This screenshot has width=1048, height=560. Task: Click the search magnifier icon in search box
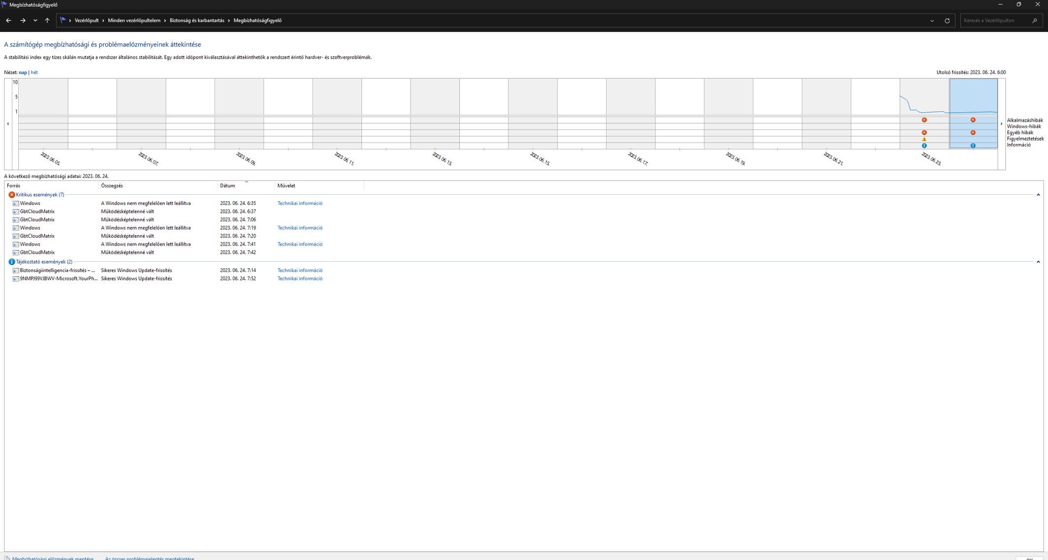(1034, 21)
